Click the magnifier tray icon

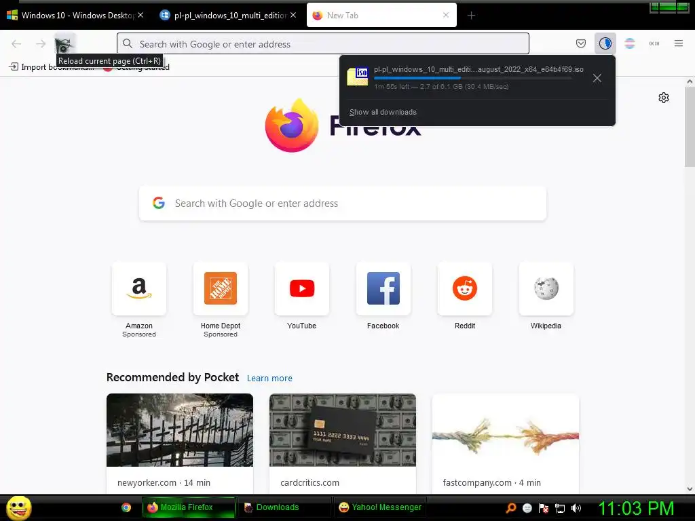coord(510,507)
